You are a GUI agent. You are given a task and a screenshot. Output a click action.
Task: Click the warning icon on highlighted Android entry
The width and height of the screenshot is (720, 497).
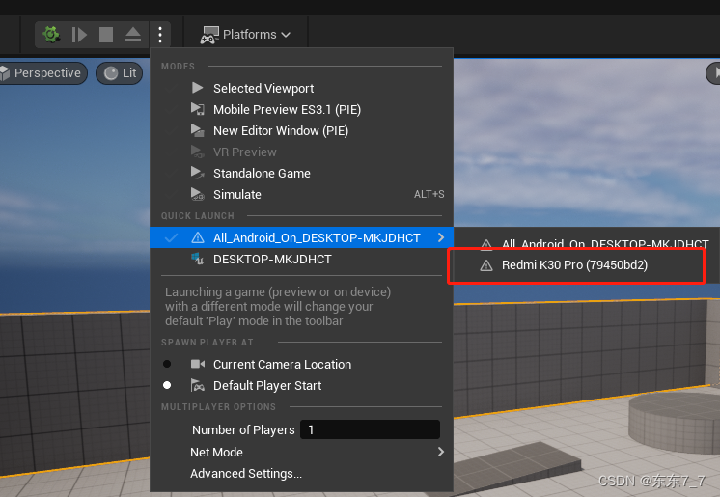tap(198, 237)
